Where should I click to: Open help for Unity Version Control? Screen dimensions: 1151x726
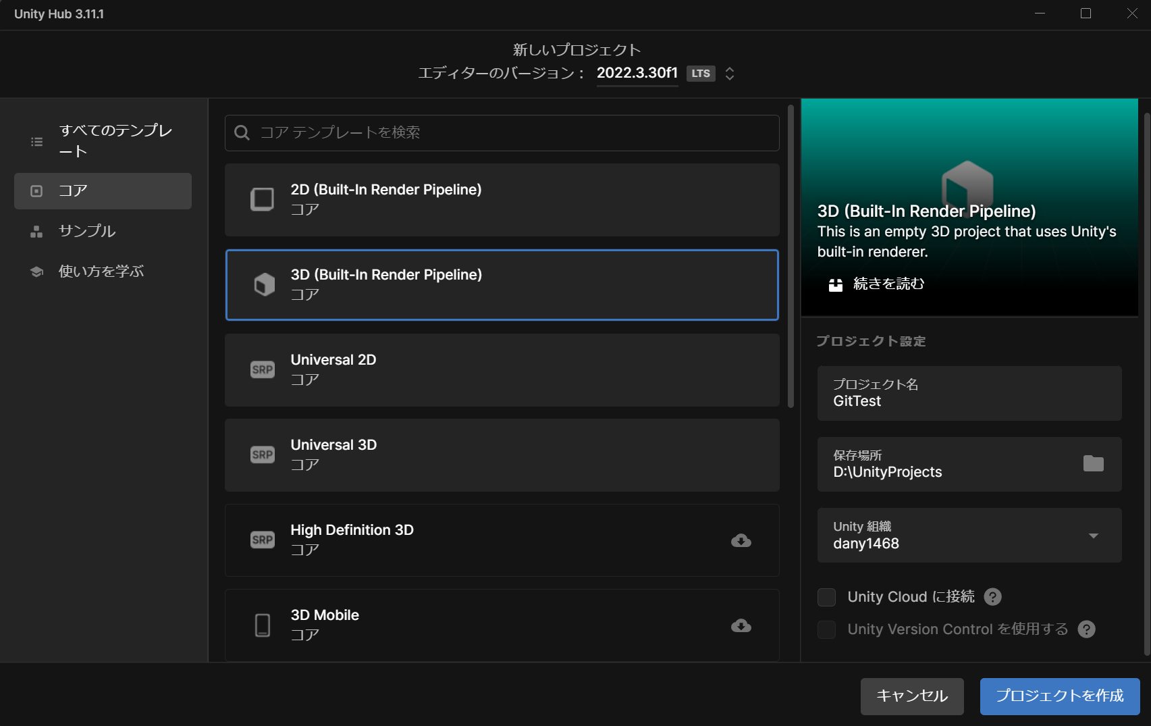pyautogui.click(x=1086, y=629)
